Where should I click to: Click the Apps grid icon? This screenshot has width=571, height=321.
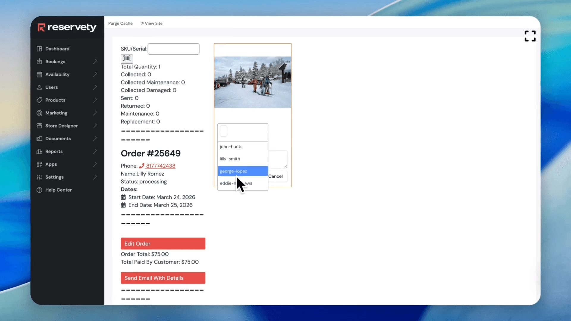39,164
